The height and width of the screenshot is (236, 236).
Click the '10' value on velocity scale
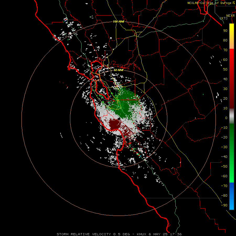pyautogui.click(x=225, y=108)
